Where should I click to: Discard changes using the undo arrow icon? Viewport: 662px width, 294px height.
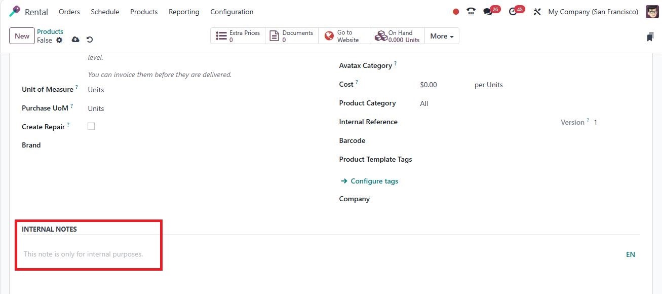pos(90,40)
